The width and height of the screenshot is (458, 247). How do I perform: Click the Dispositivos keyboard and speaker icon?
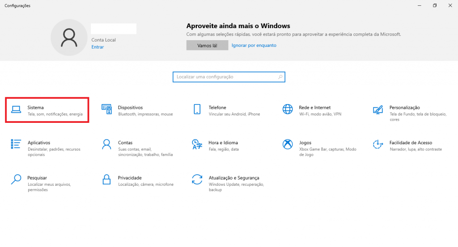pyautogui.click(x=106, y=109)
